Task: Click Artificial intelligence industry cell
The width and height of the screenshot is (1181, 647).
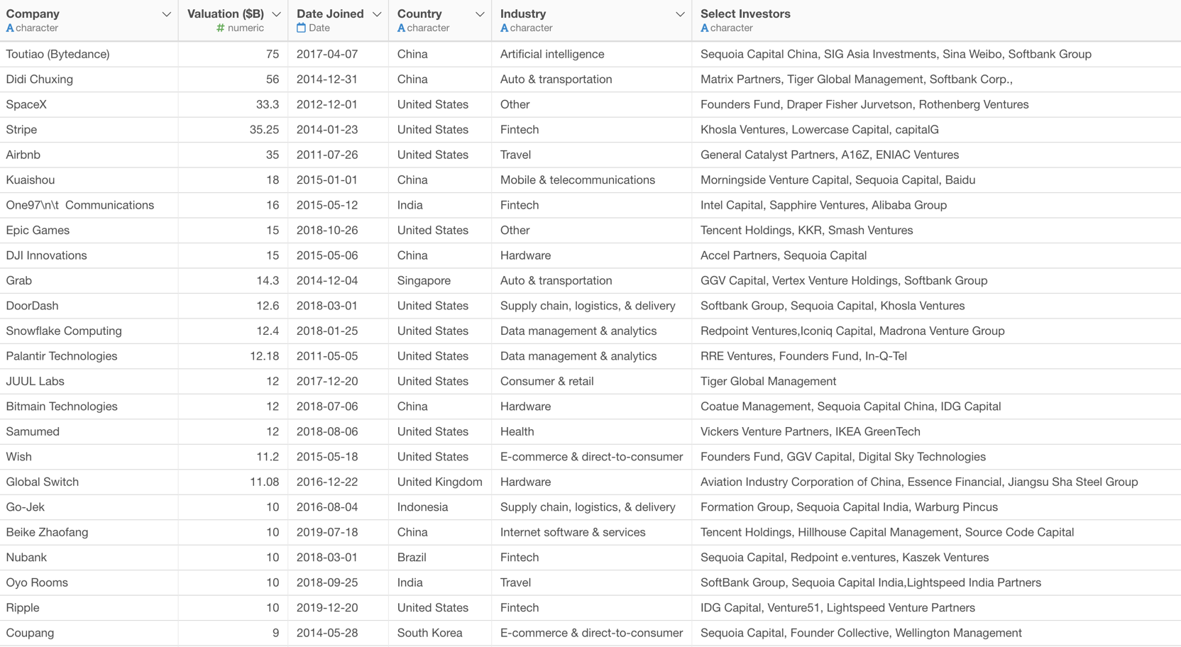Action: 552,54
